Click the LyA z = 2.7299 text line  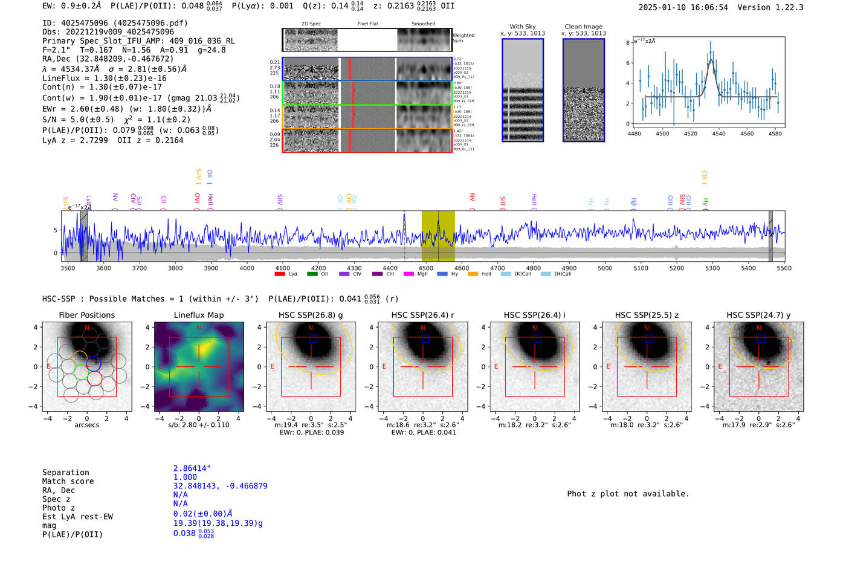tap(75, 140)
